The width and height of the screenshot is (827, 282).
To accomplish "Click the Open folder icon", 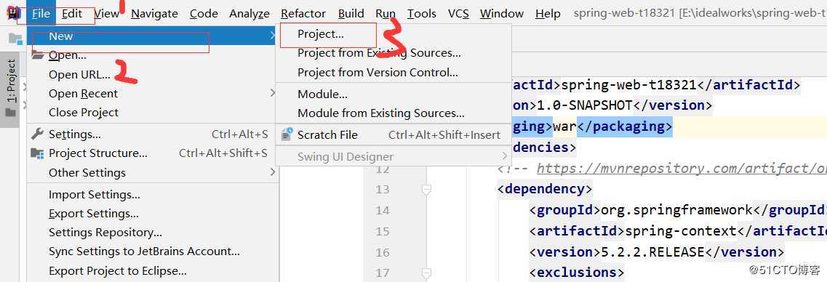I will [37, 55].
